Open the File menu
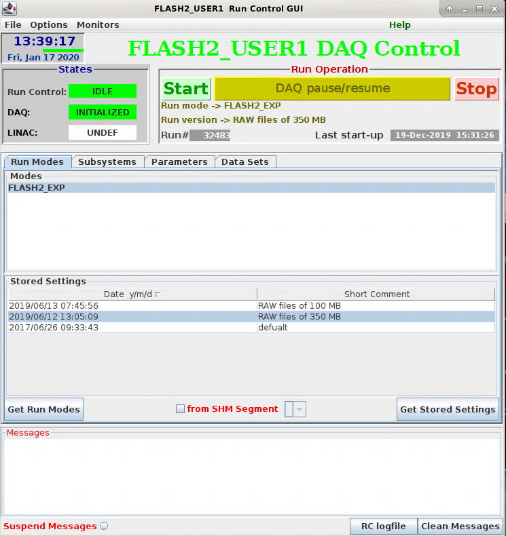 point(13,24)
